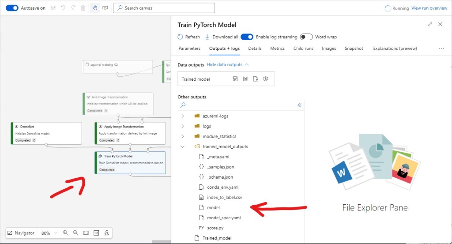Enable the Word wrap toggle
452x244 pixels.
pos(306,37)
